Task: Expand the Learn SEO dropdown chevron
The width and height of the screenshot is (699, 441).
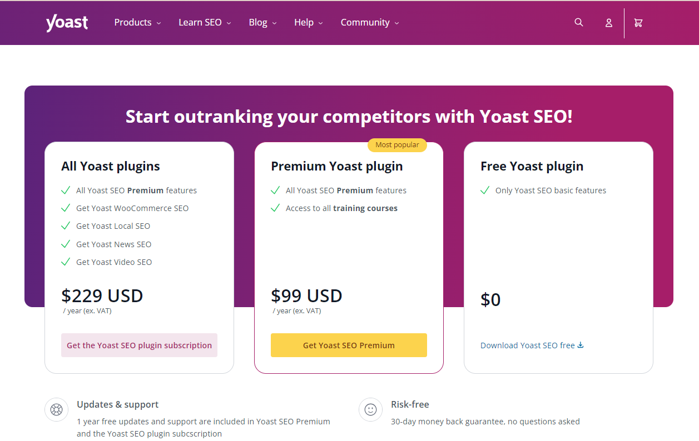Action: [229, 23]
